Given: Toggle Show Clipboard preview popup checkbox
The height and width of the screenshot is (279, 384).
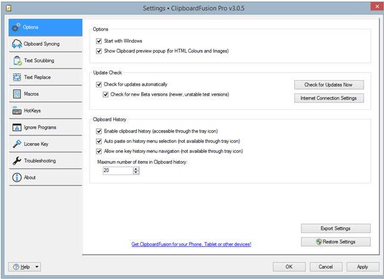Looking at the screenshot, I should tap(99, 51).
